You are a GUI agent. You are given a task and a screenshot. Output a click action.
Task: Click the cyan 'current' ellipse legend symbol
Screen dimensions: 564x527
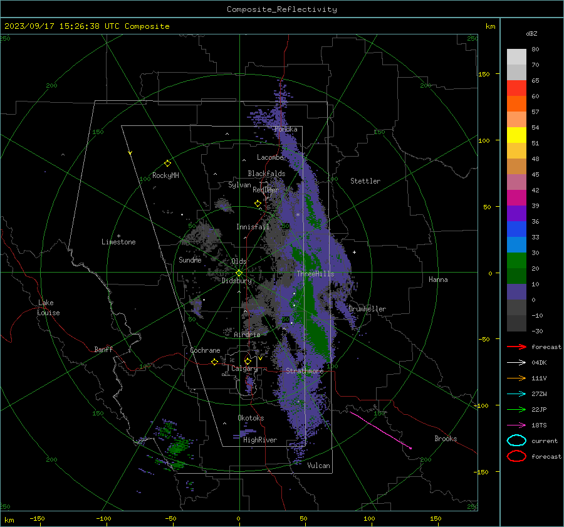click(x=516, y=441)
